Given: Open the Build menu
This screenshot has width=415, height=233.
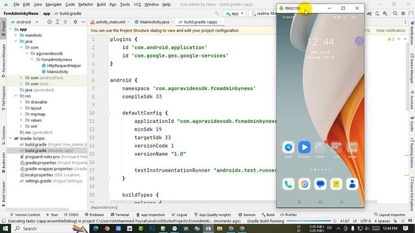Looking at the screenshot, I should tap(101, 5).
